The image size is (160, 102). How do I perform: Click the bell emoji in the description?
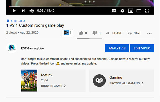(x=58, y=64)
